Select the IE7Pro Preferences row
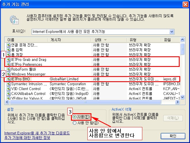The height and width of the screenshot is (143, 190). pos(93,64)
